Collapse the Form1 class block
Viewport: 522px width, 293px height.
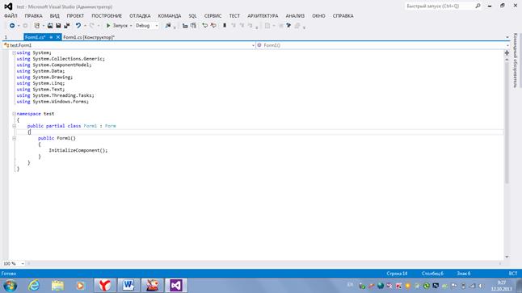coord(14,126)
